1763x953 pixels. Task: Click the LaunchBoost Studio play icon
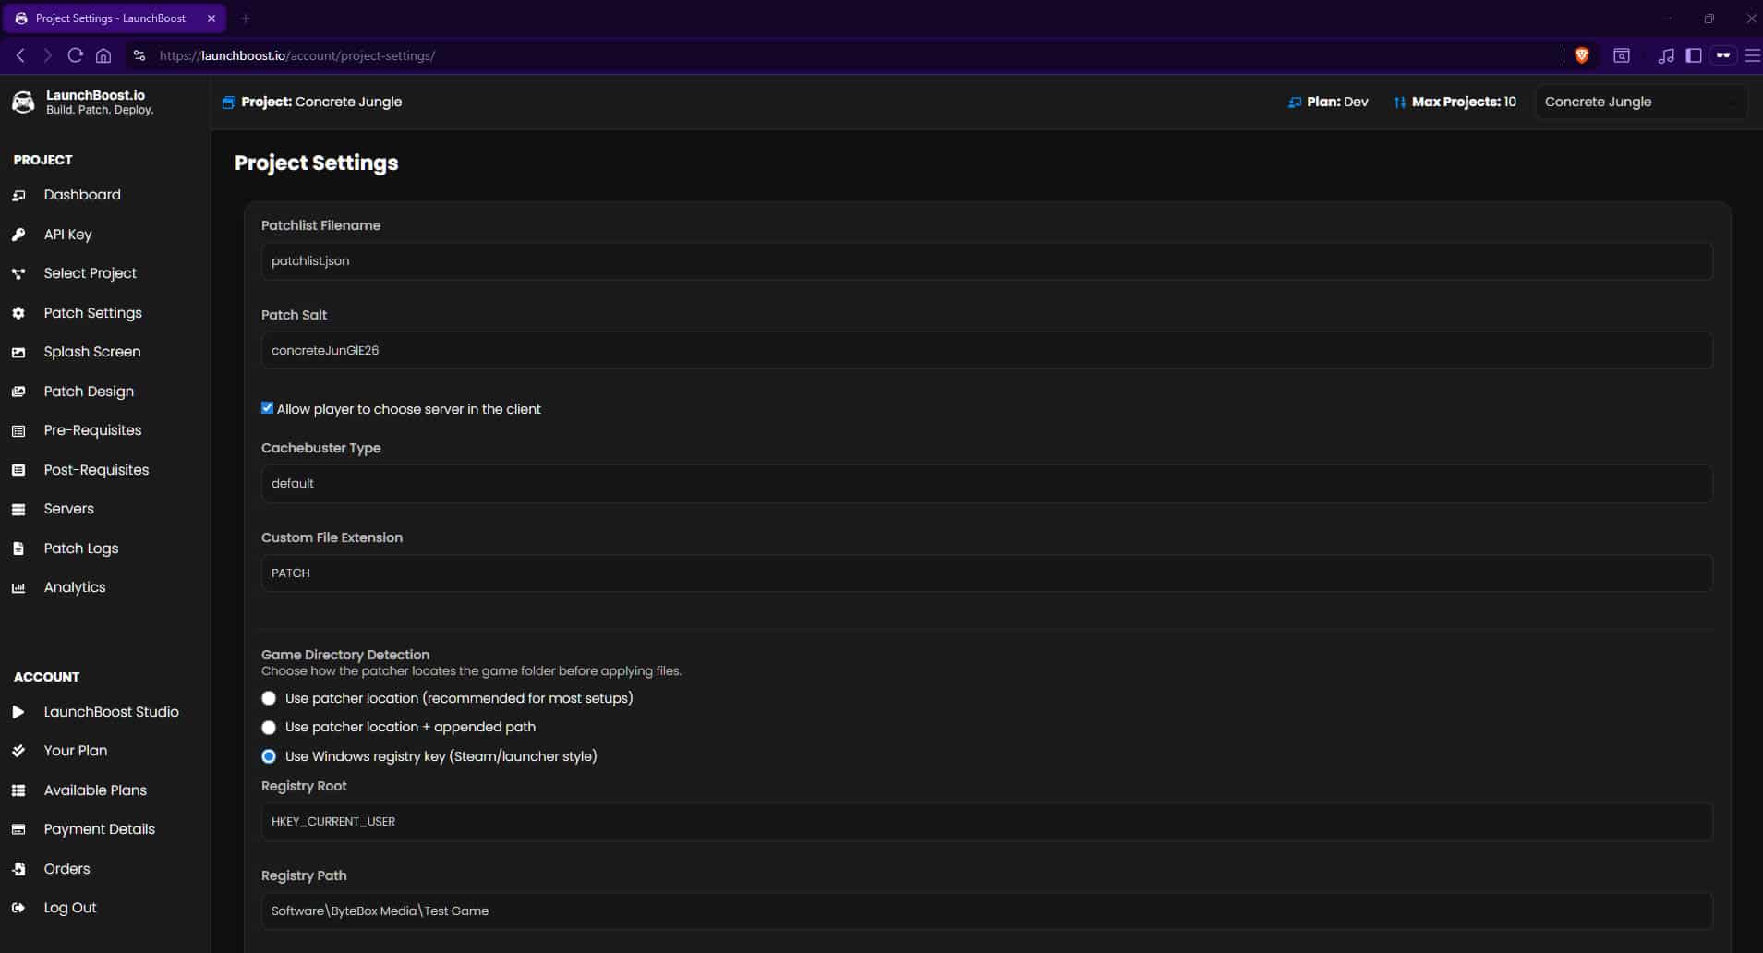(18, 712)
